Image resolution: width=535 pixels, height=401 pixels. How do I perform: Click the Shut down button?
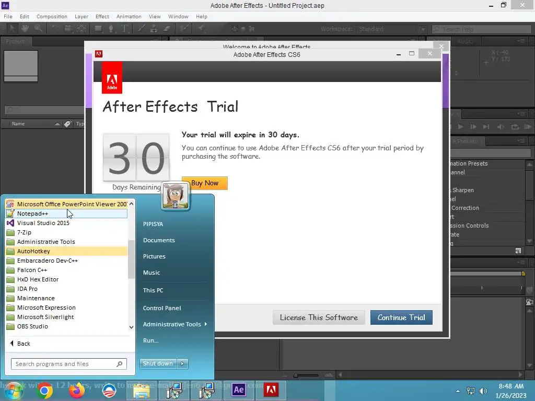click(x=158, y=363)
